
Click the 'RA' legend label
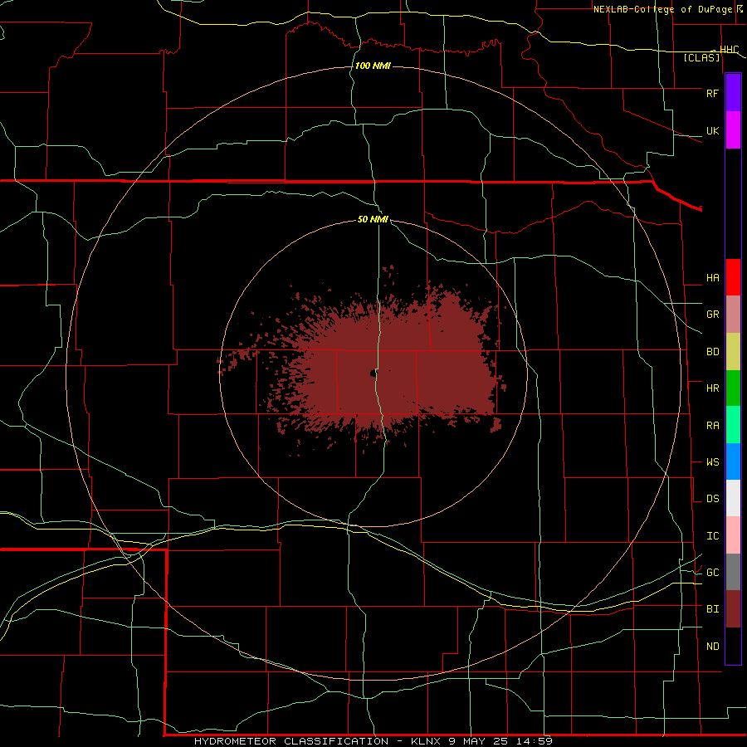coord(713,426)
